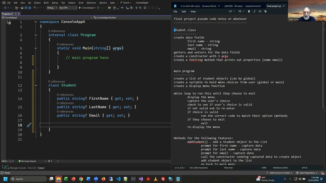Click Bold icon in Notepad toolbar
Image resolution: width=326 pixels, height=183 pixels.
pos(249,11)
